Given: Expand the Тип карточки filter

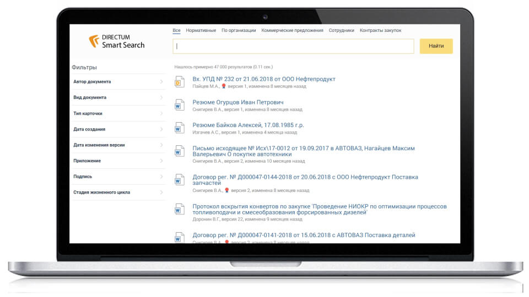Looking at the screenshot, I should (x=118, y=113).
